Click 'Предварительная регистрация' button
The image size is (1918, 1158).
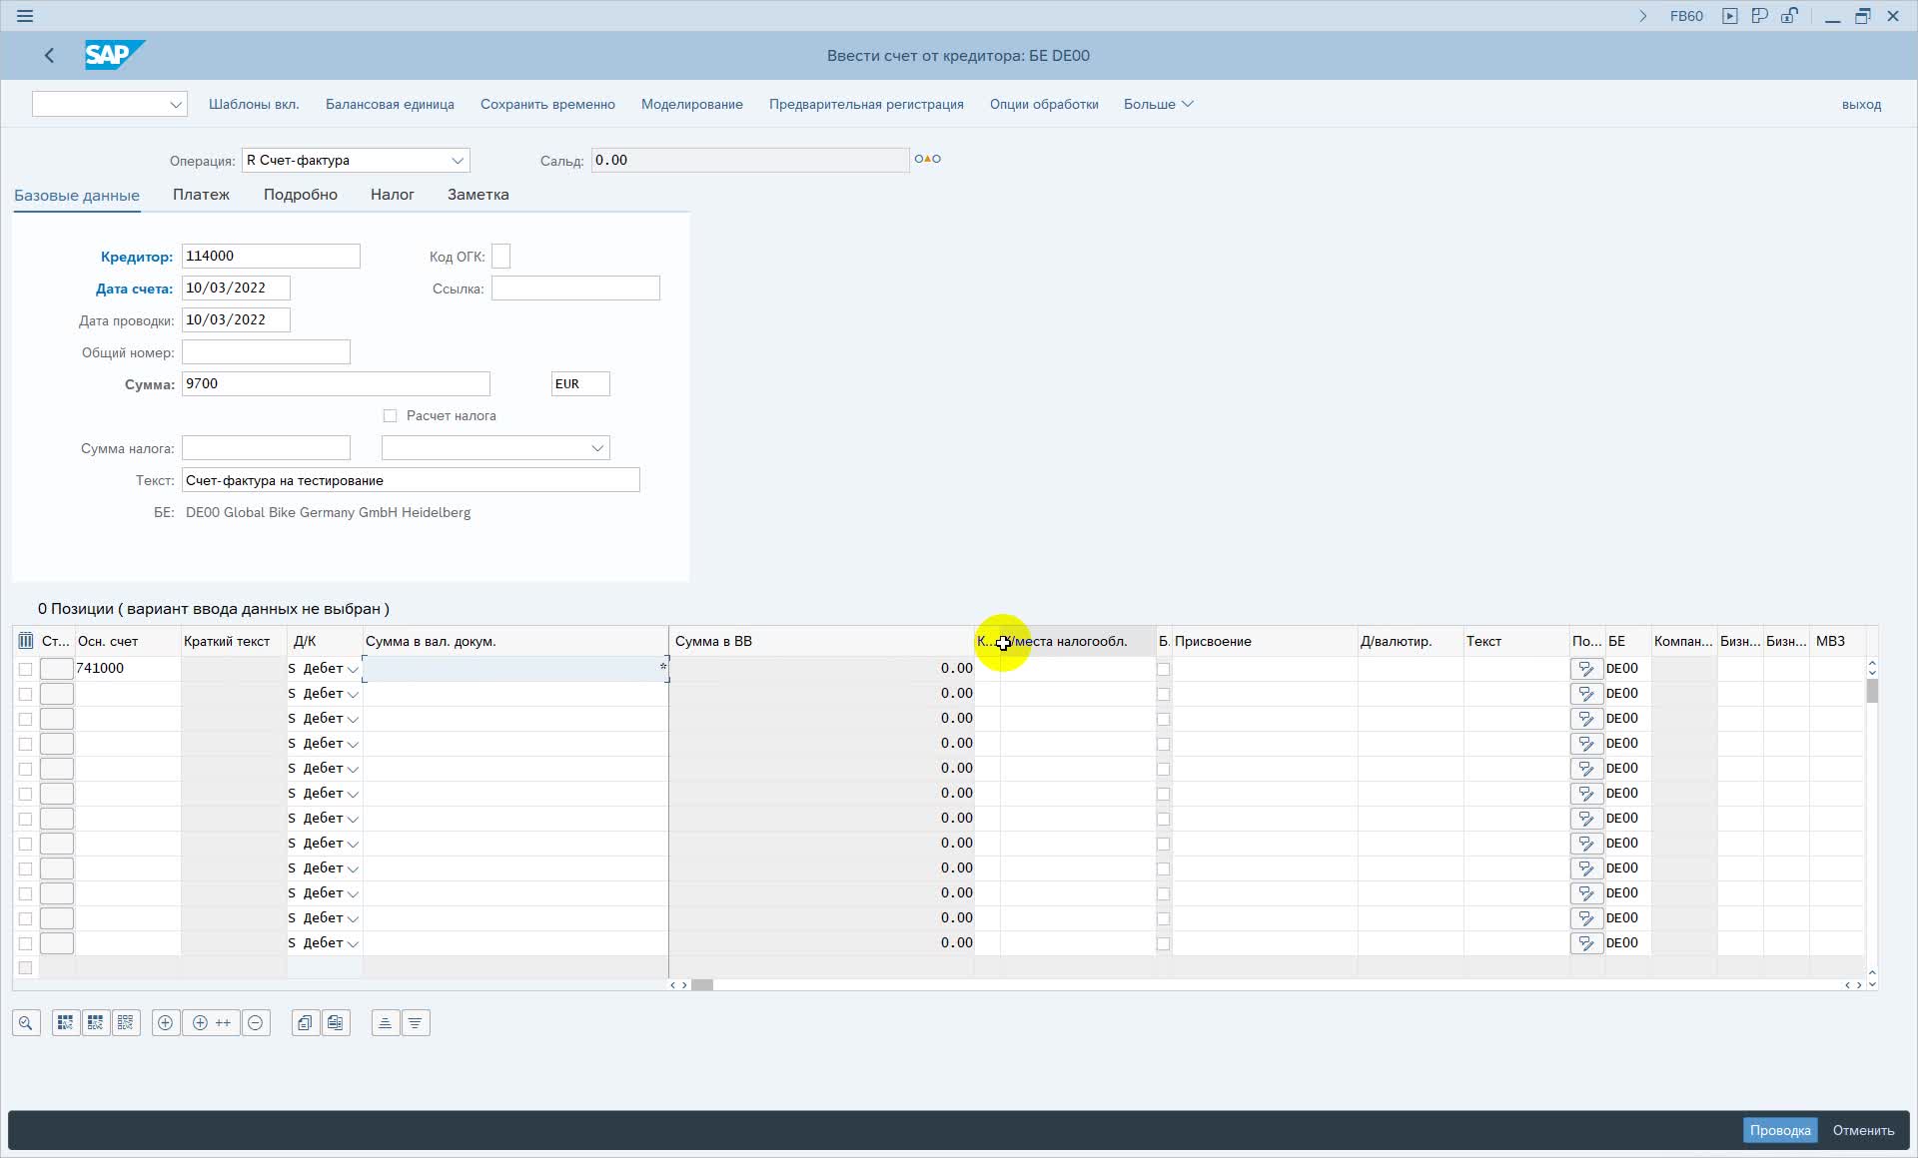[866, 104]
